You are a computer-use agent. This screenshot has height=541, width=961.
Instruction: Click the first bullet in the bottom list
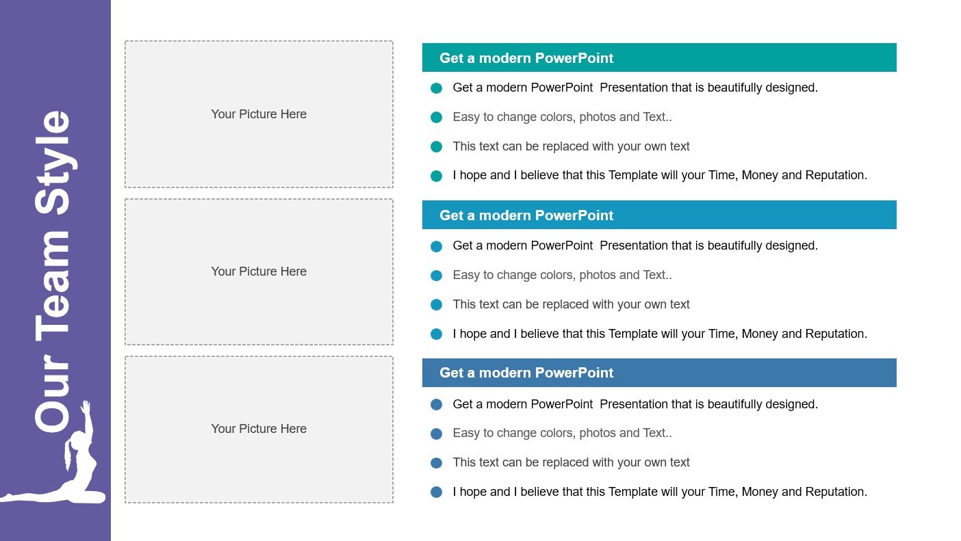tap(436, 404)
